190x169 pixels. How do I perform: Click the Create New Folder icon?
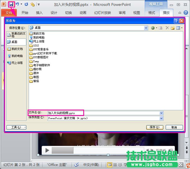[x=173, y=28]
